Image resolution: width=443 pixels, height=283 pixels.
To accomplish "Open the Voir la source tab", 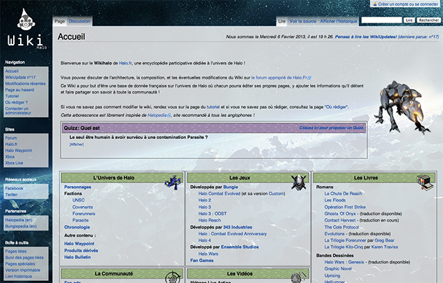I will (x=302, y=21).
